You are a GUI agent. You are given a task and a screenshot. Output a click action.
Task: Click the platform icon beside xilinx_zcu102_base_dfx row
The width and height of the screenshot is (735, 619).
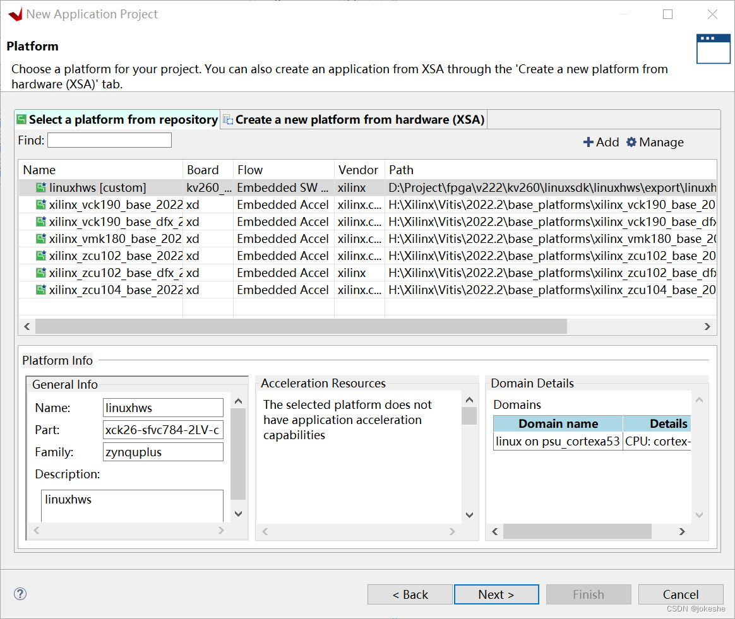(40, 273)
